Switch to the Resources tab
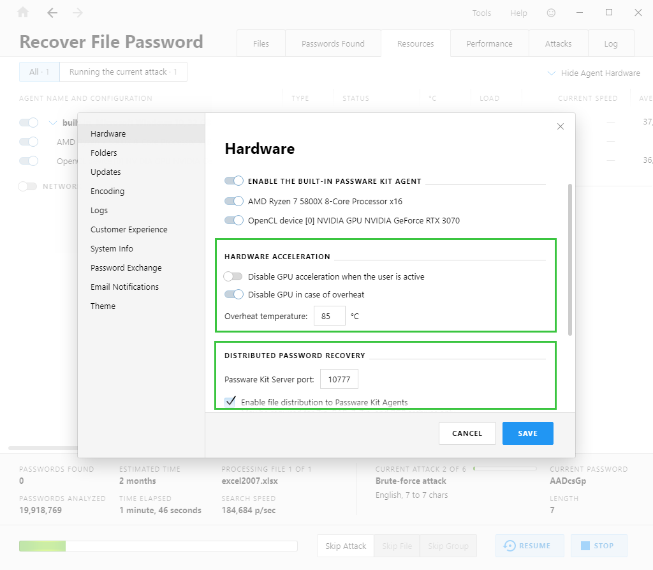 (415, 43)
